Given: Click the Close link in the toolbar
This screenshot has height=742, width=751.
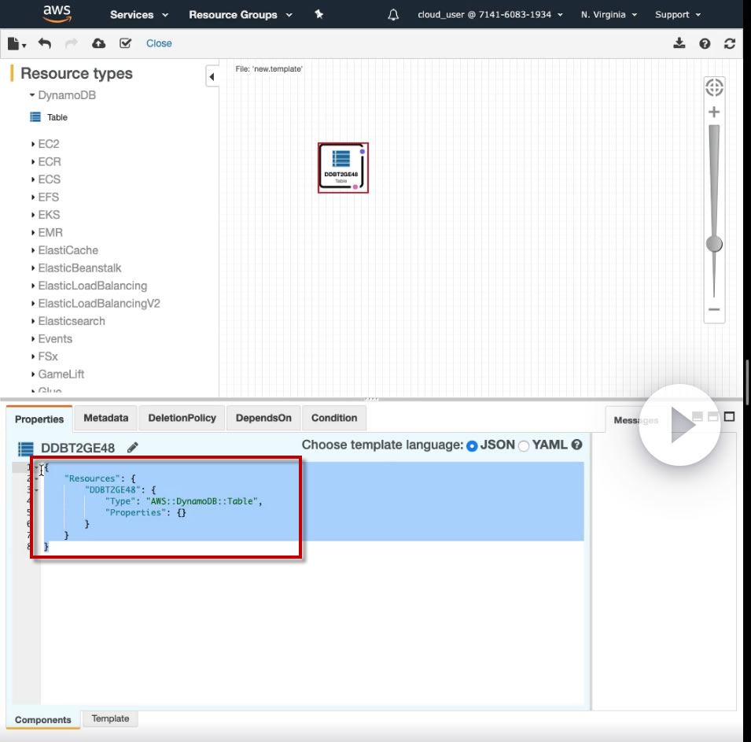Looking at the screenshot, I should click(x=159, y=43).
